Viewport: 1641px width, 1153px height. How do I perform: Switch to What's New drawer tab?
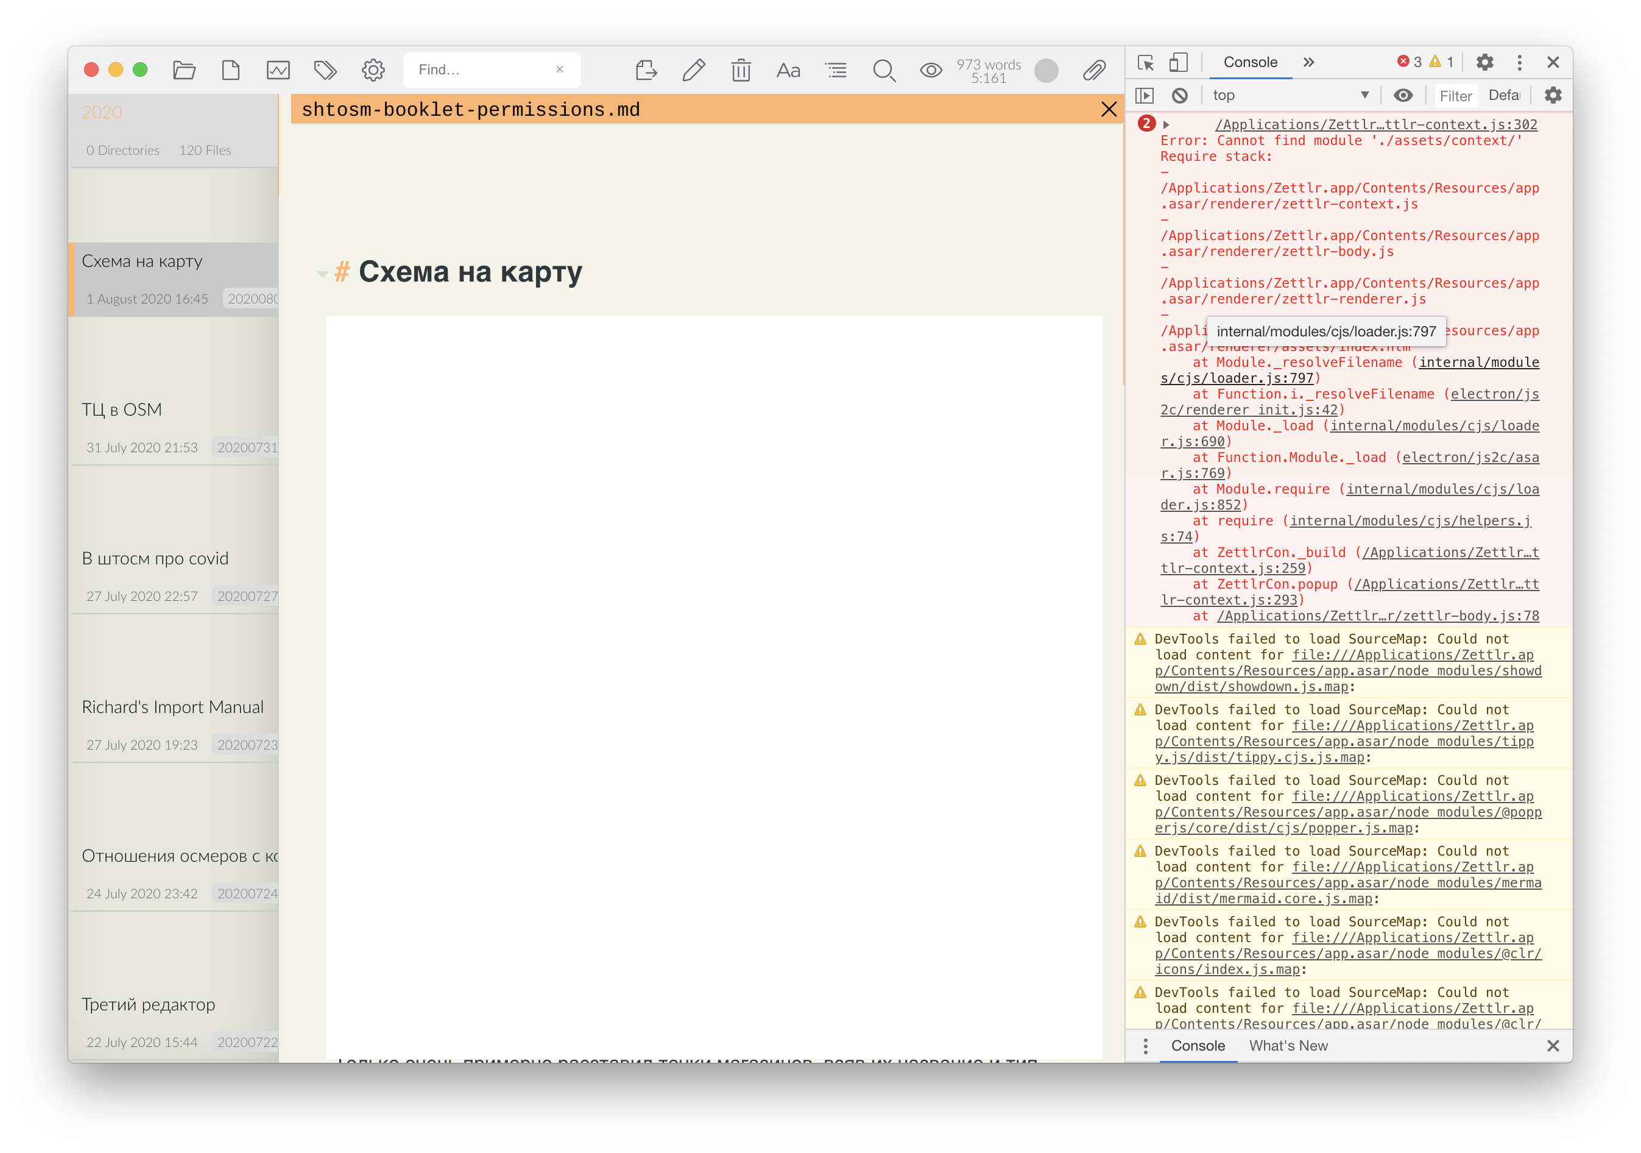[1288, 1046]
